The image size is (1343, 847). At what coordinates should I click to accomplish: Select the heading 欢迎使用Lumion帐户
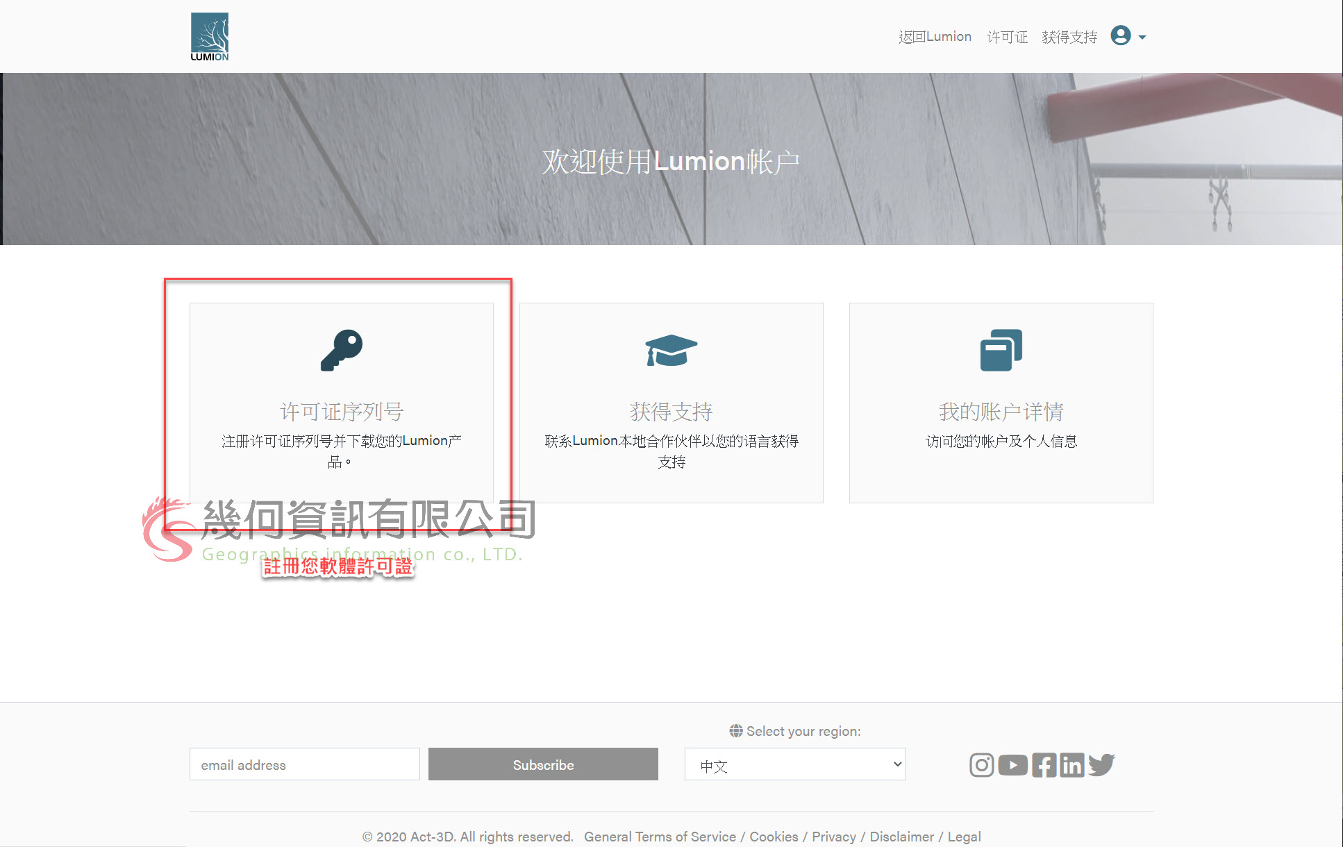coord(671,162)
